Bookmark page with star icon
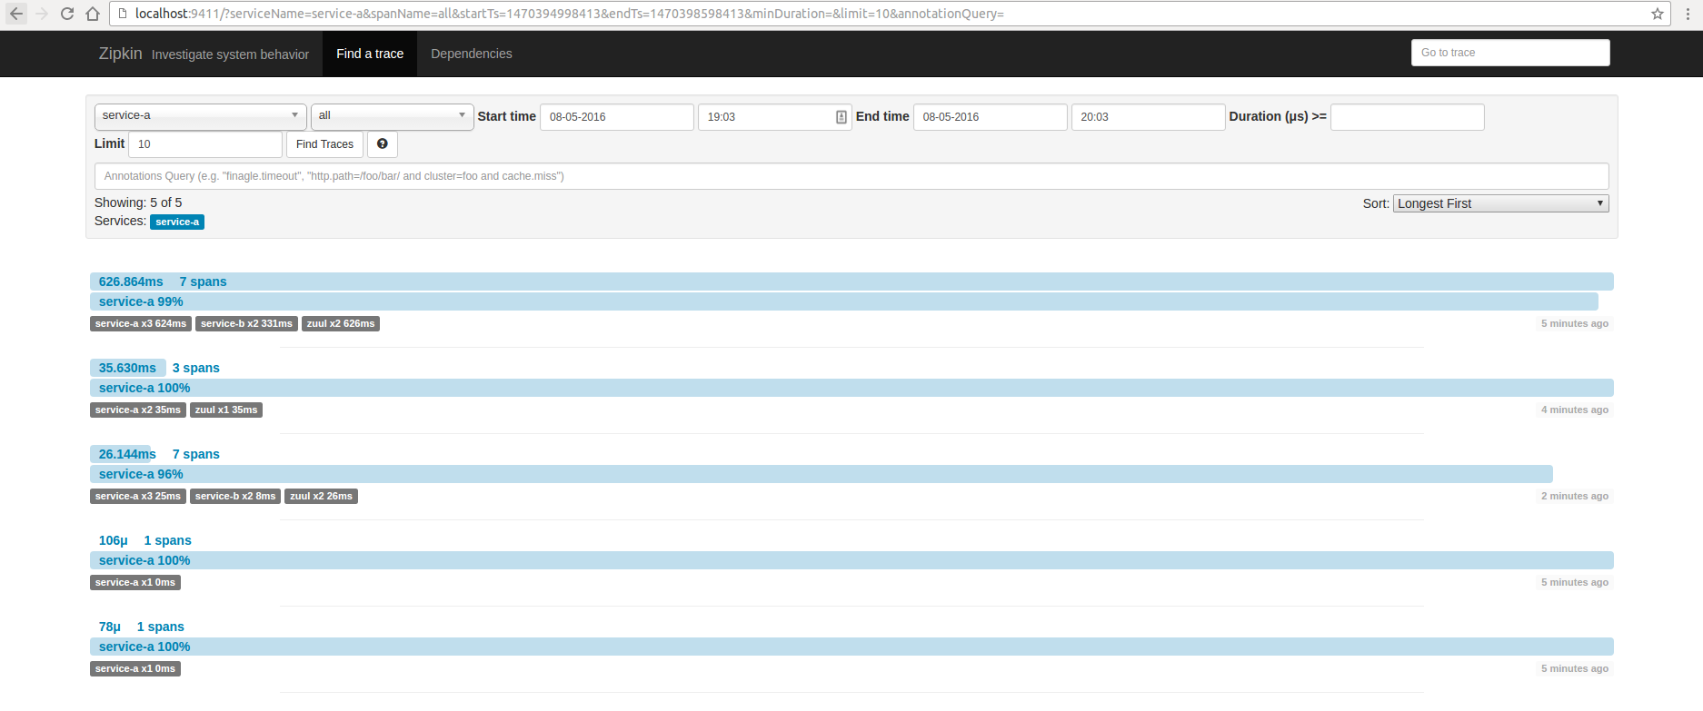 (1657, 14)
